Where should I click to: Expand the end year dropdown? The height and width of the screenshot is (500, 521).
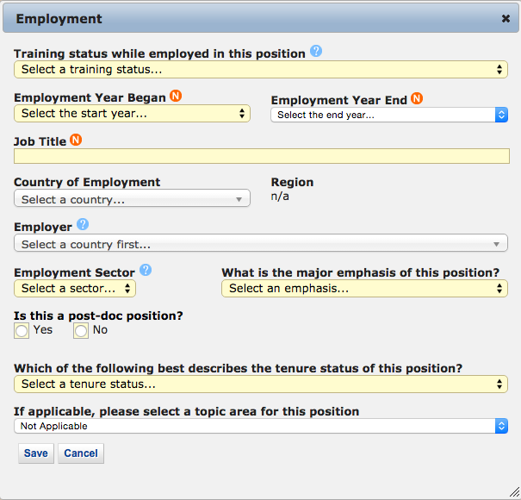tap(389, 115)
